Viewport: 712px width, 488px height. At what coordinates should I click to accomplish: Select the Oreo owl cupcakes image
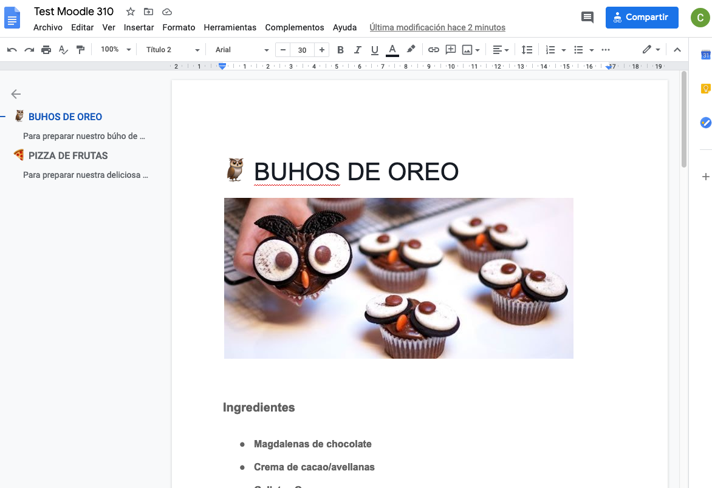tap(399, 279)
